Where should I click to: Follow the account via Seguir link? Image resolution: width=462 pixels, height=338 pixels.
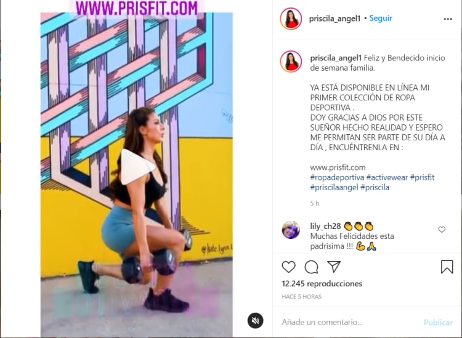click(x=381, y=18)
